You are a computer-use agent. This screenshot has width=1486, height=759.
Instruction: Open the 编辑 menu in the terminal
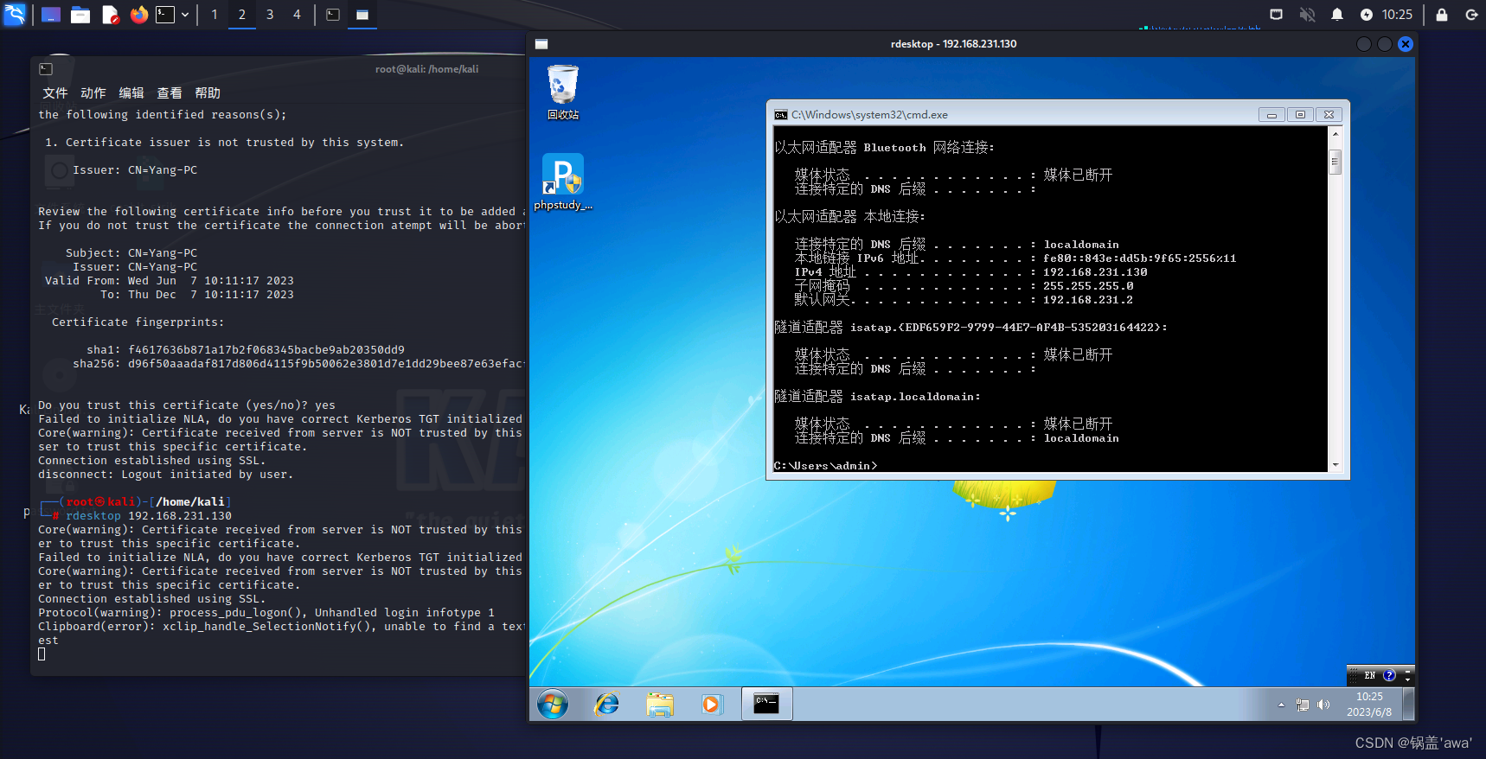[131, 92]
